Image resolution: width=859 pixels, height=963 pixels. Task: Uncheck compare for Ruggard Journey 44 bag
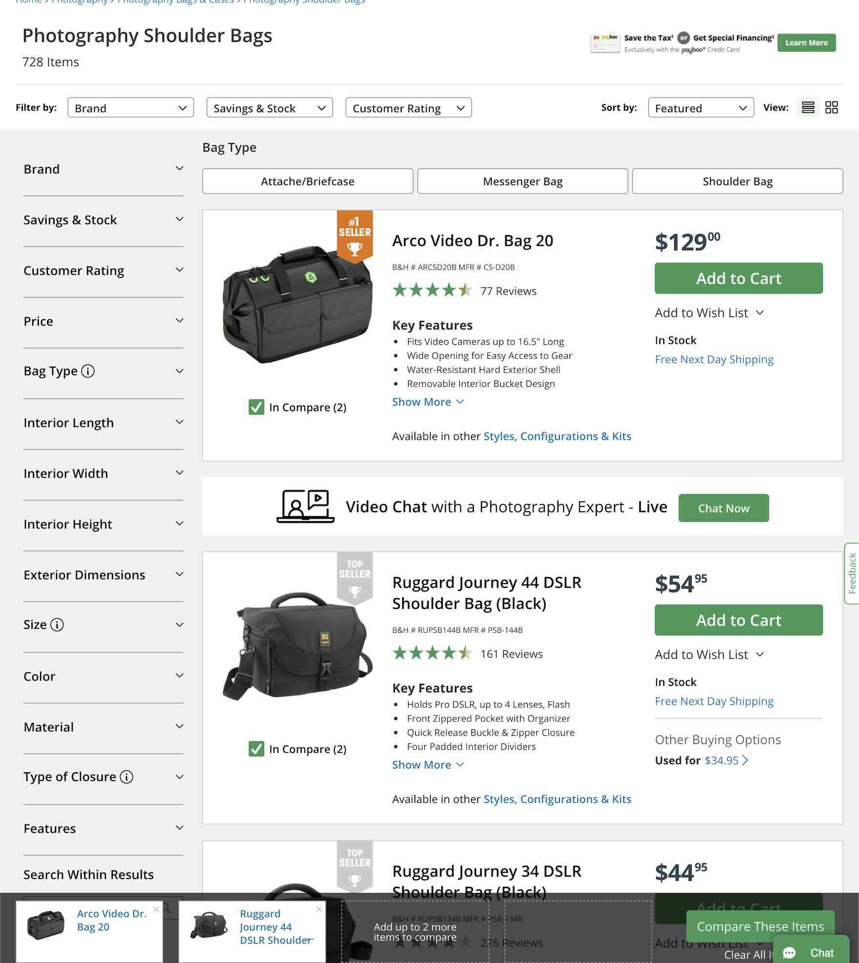click(x=256, y=749)
